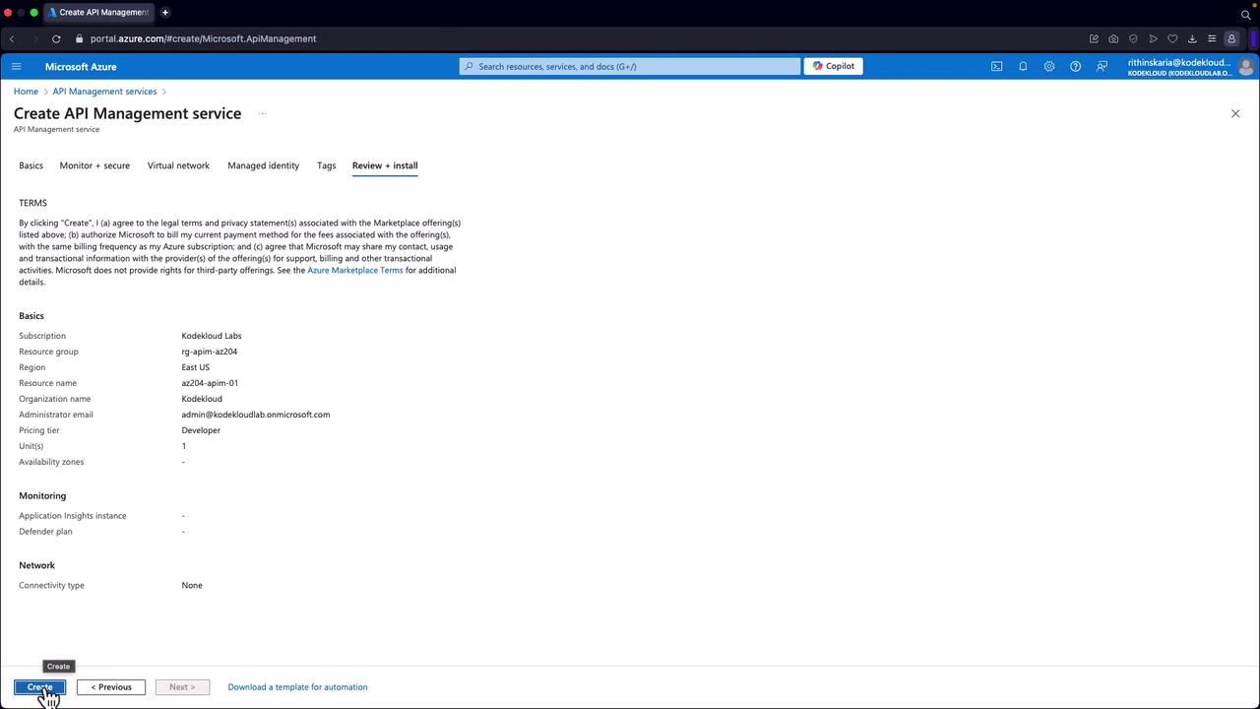Select the Create API Management browser tab
This screenshot has height=709, width=1260.
click(x=98, y=13)
